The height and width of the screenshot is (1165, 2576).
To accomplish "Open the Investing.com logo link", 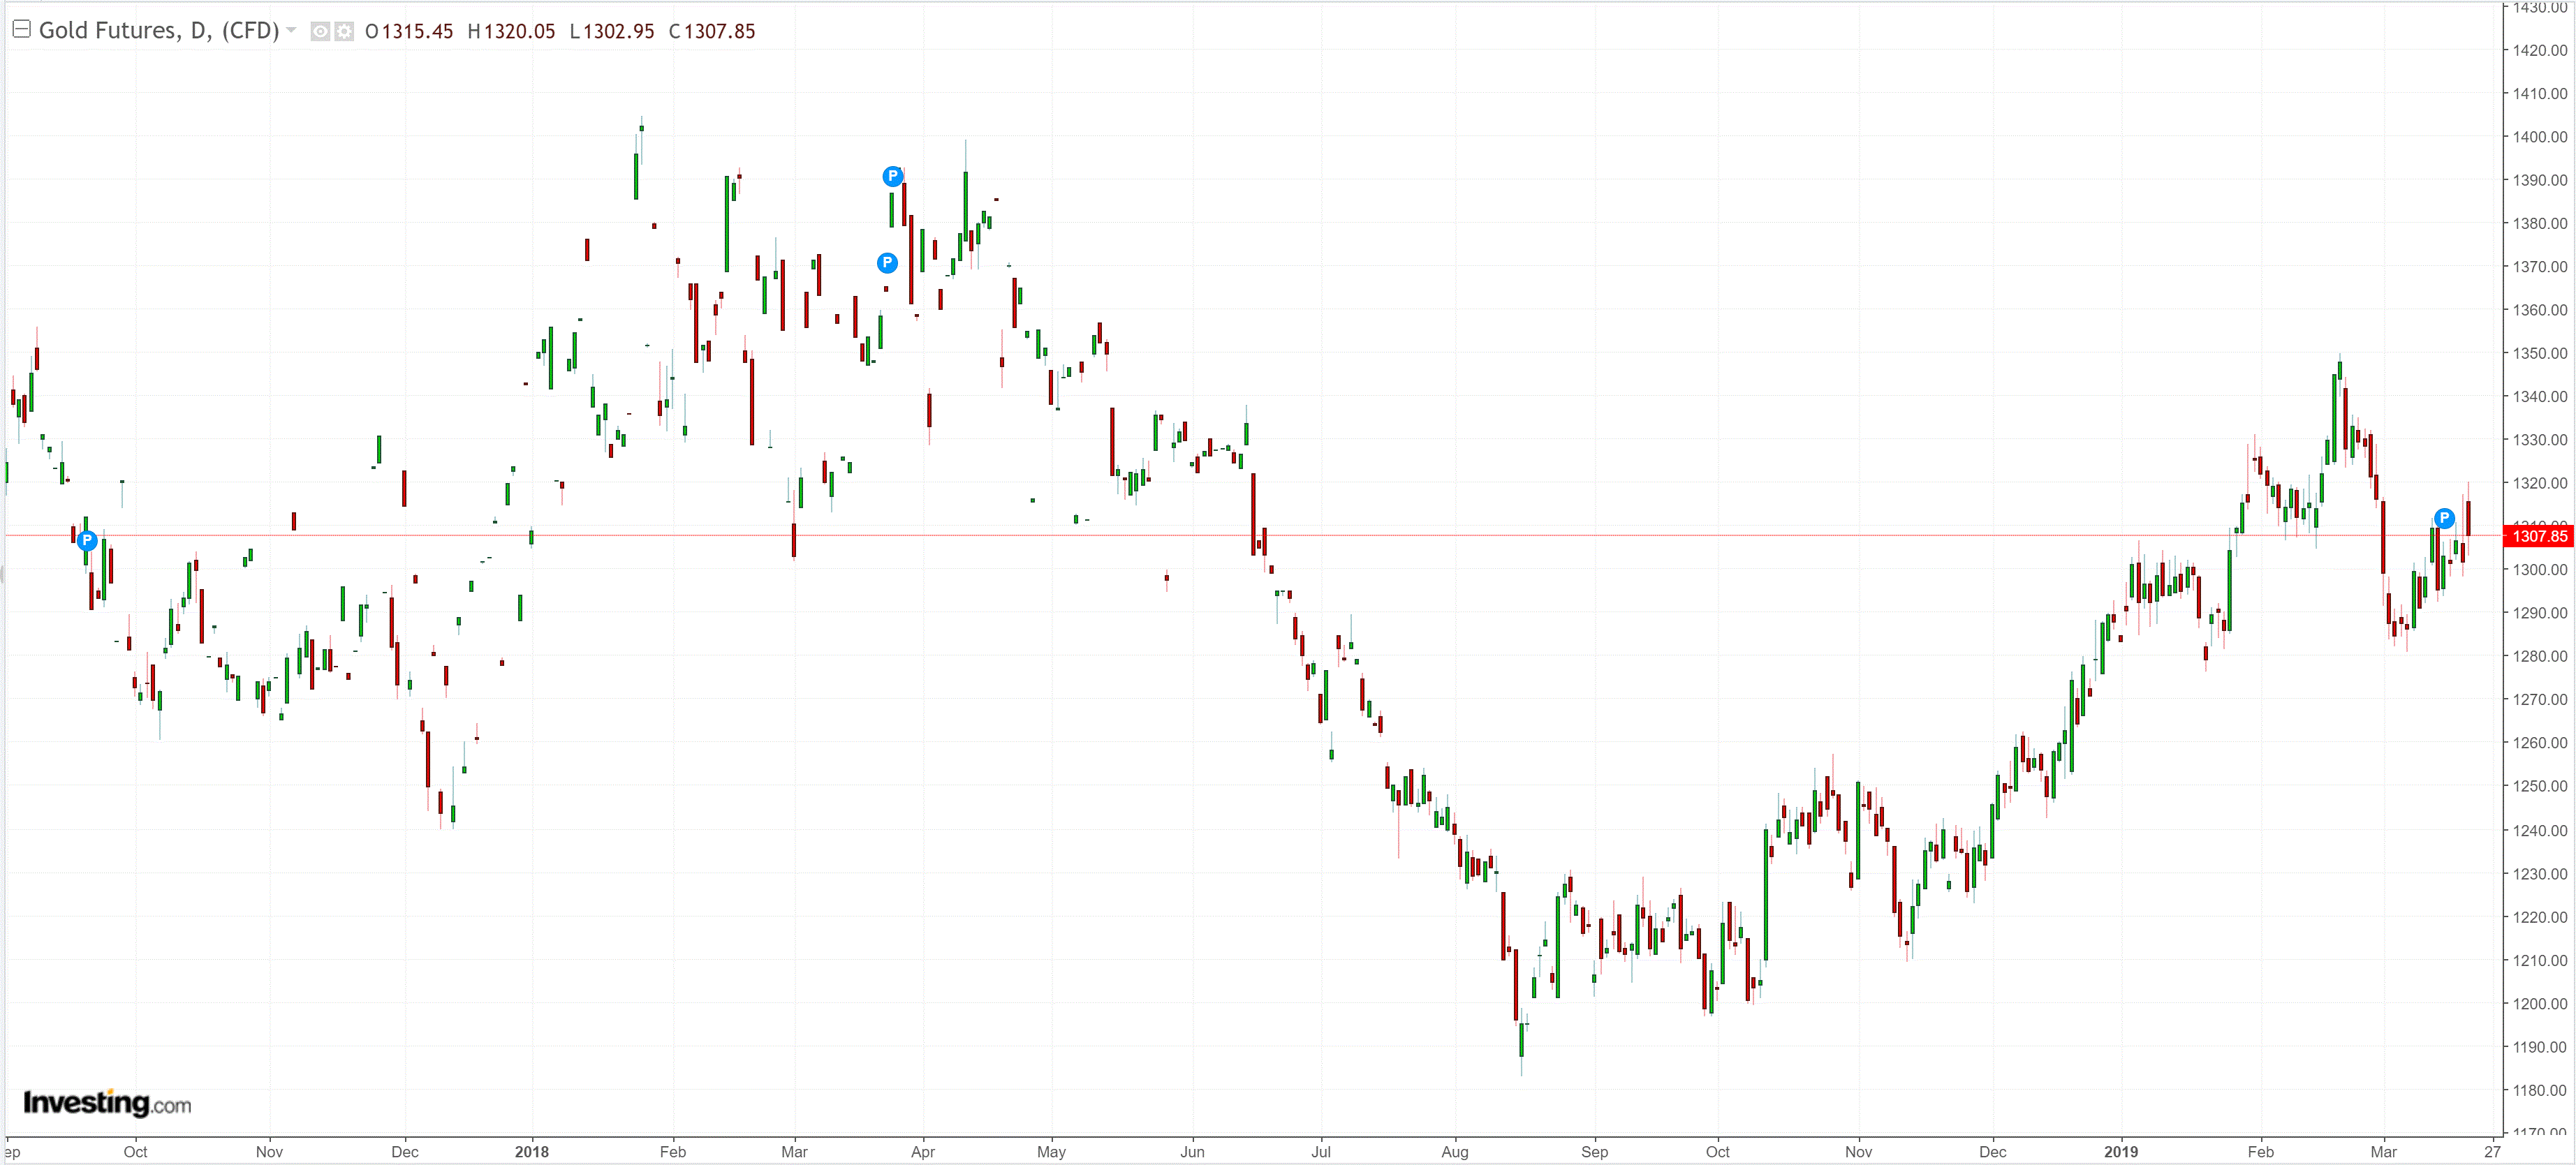I will pyautogui.click(x=107, y=1103).
